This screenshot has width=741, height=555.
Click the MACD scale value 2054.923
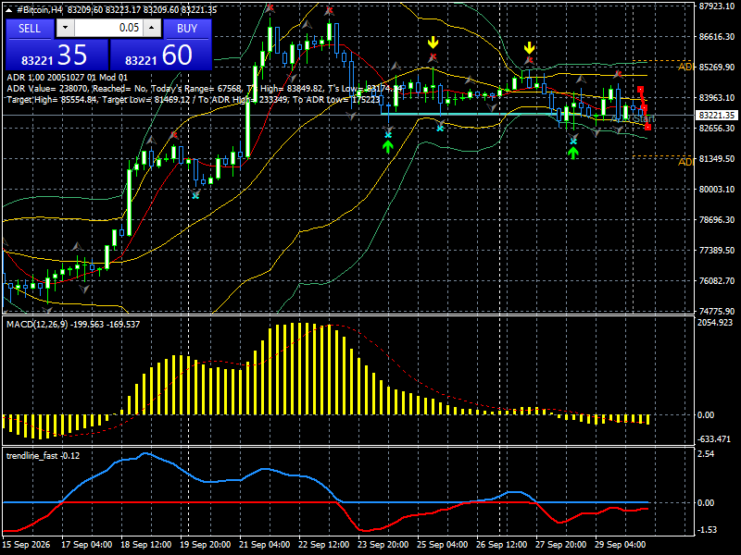[714, 322]
